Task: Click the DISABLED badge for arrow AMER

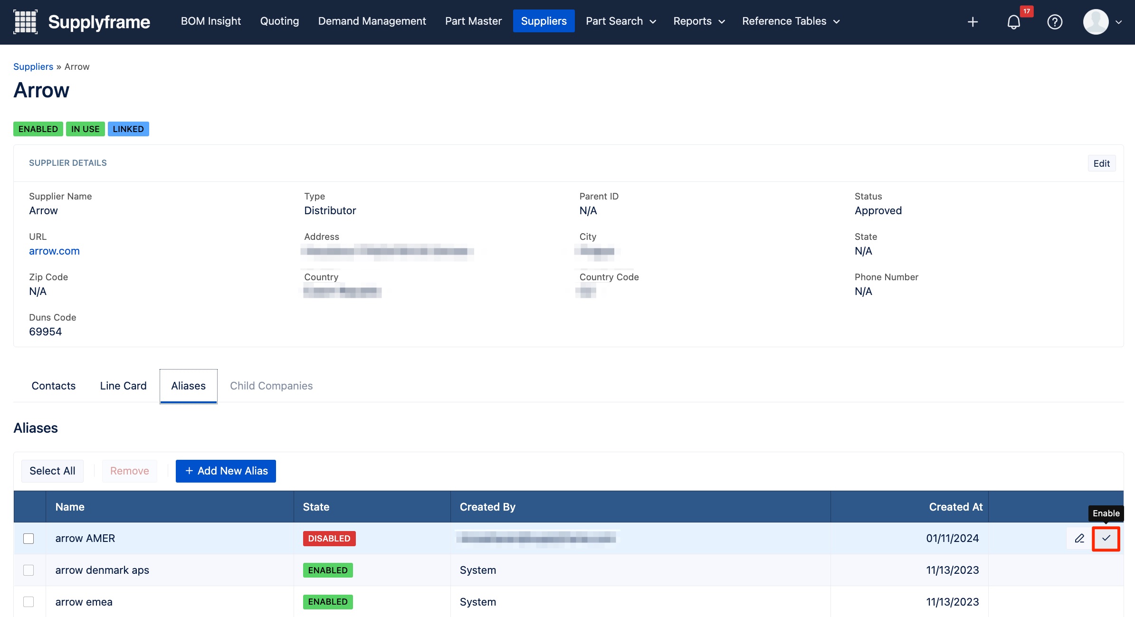Action: (329, 538)
